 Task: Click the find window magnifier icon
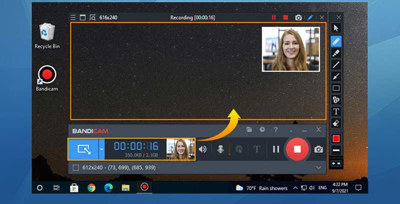[92, 17]
